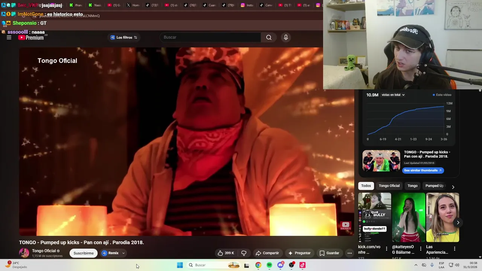Screen dimensions: 482x271
Task: Open the 'que BULLY' Short thumbnail
Action: 375,217
